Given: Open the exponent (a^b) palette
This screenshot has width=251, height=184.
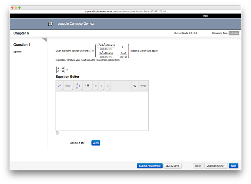Looking at the screenshot, I should (x=60, y=86).
